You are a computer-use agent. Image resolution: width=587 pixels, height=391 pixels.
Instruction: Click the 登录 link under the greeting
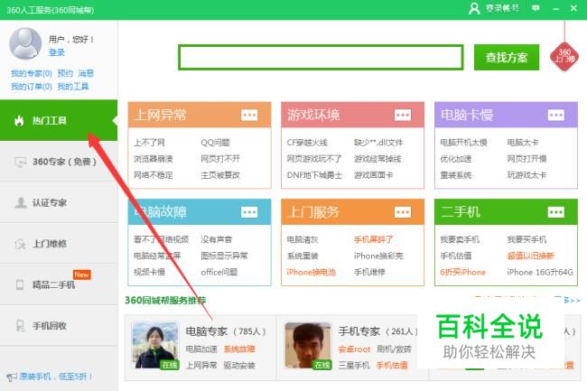tap(57, 52)
